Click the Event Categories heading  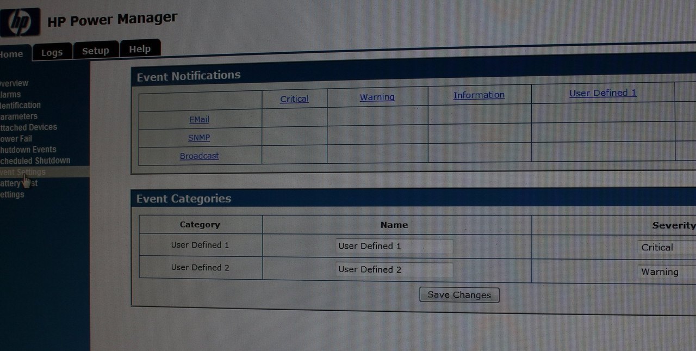click(x=184, y=199)
